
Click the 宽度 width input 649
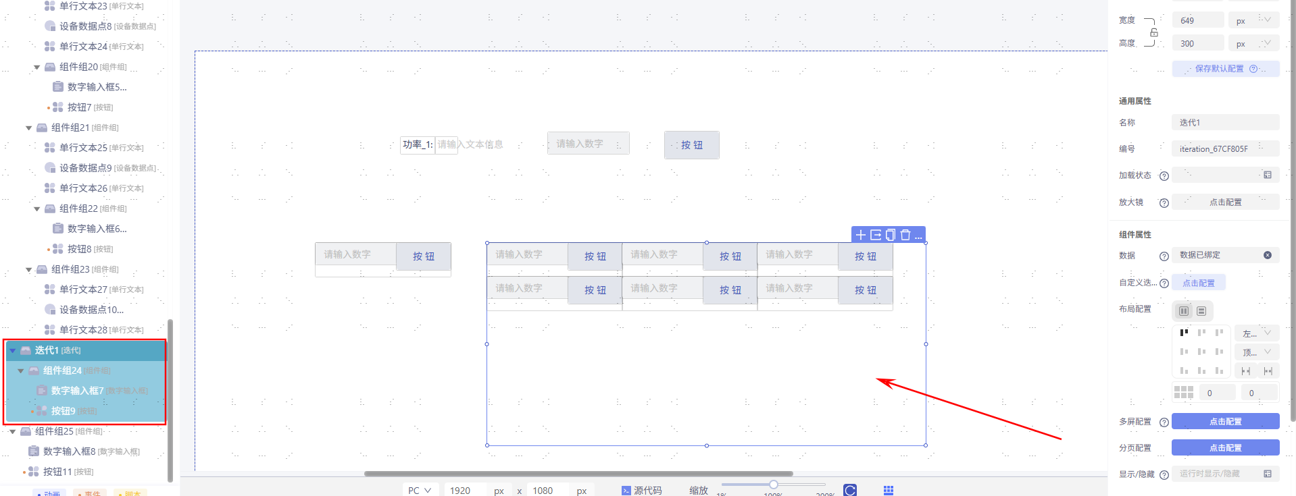[1198, 20]
